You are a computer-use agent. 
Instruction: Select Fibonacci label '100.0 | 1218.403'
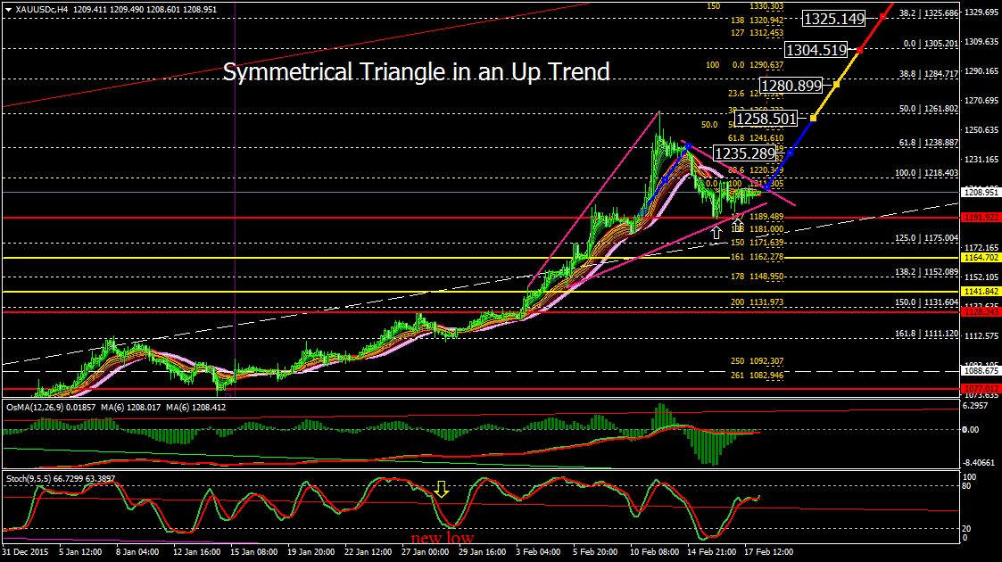pos(926,173)
